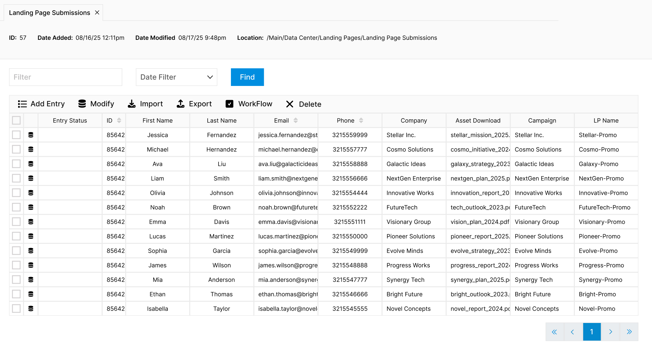Image resolution: width=652 pixels, height=348 pixels.
Task: Click the Modify database icon
Action: click(x=82, y=104)
